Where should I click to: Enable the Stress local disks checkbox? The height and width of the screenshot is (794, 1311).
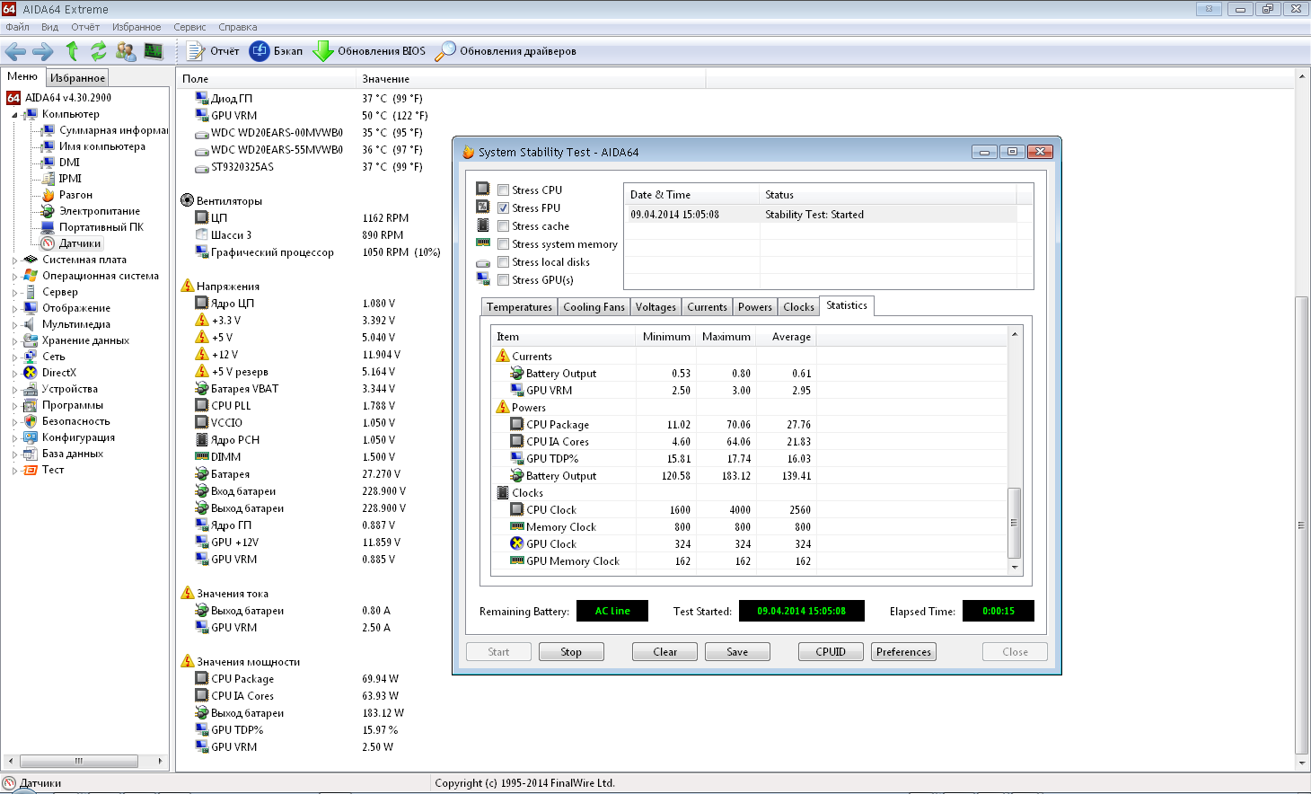tap(503, 262)
